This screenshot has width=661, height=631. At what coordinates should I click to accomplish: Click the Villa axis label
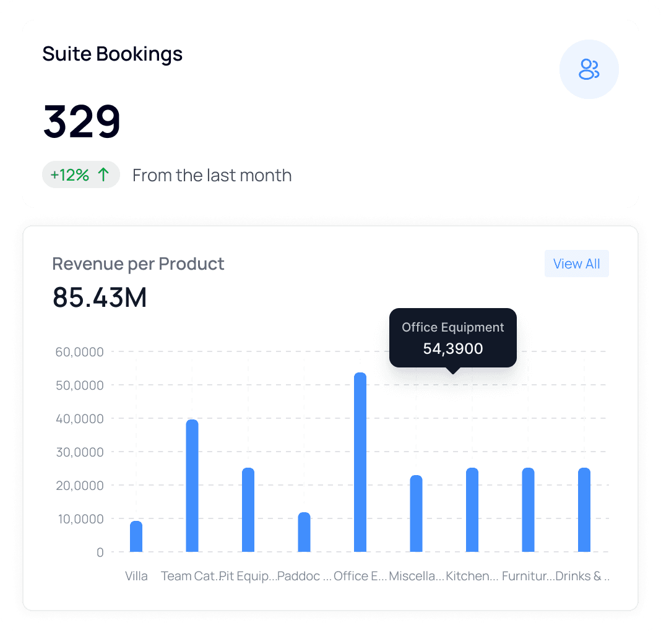coord(136,576)
